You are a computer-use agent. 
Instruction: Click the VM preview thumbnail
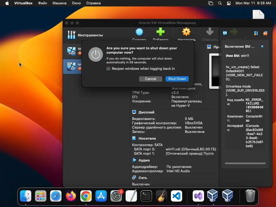[x=214, y=71]
